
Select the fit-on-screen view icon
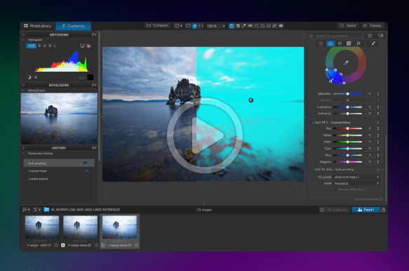[x=188, y=25]
